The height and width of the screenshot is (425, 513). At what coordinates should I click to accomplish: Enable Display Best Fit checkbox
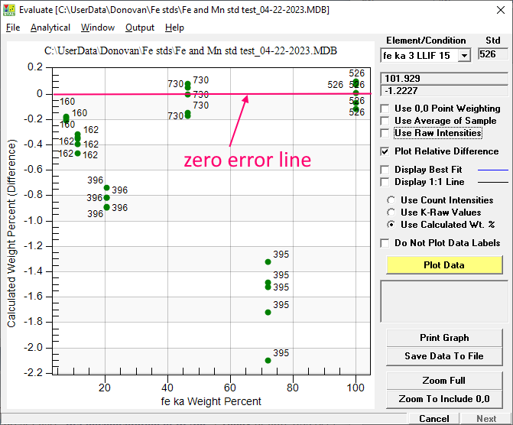(x=385, y=170)
